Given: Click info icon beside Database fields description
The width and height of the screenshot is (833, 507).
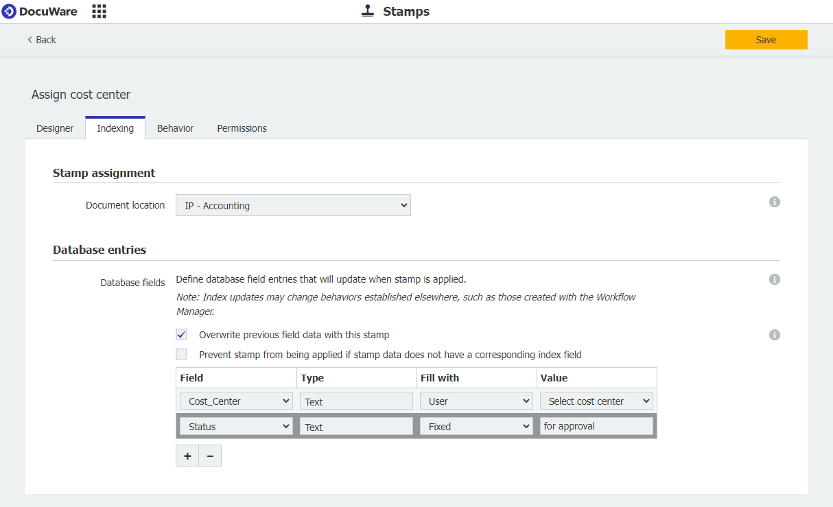Looking at the screenshot, I should coord(775,279).
